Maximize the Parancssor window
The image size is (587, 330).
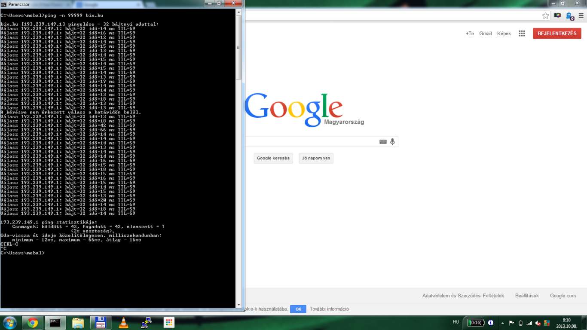[x=219, y=3]
